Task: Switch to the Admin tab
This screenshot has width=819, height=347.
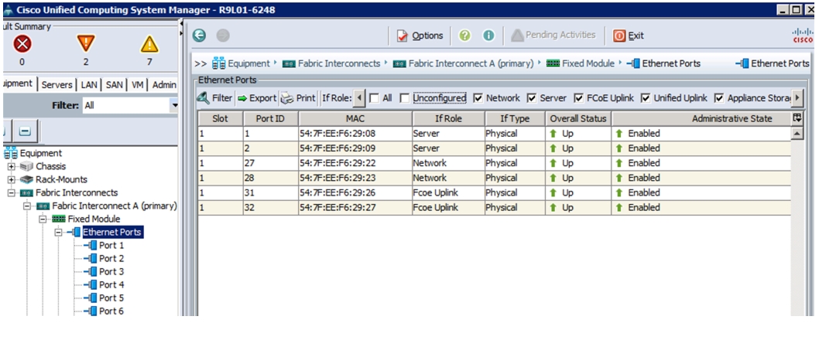Action: point(164,84)
